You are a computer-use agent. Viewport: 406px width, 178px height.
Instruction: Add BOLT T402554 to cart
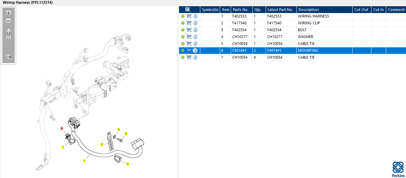[189, 30]
